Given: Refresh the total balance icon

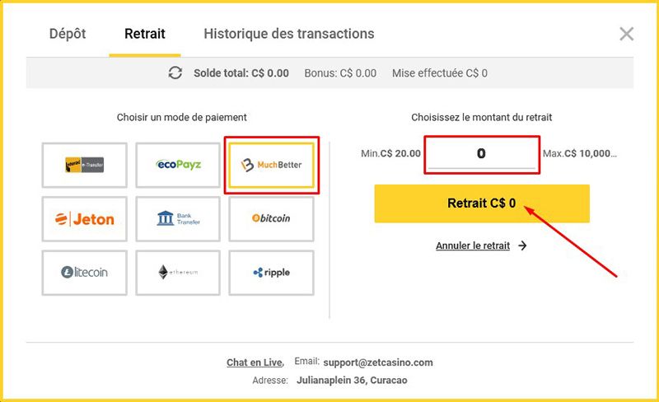Looking at the screenshot, I should (x=175, y=72).
